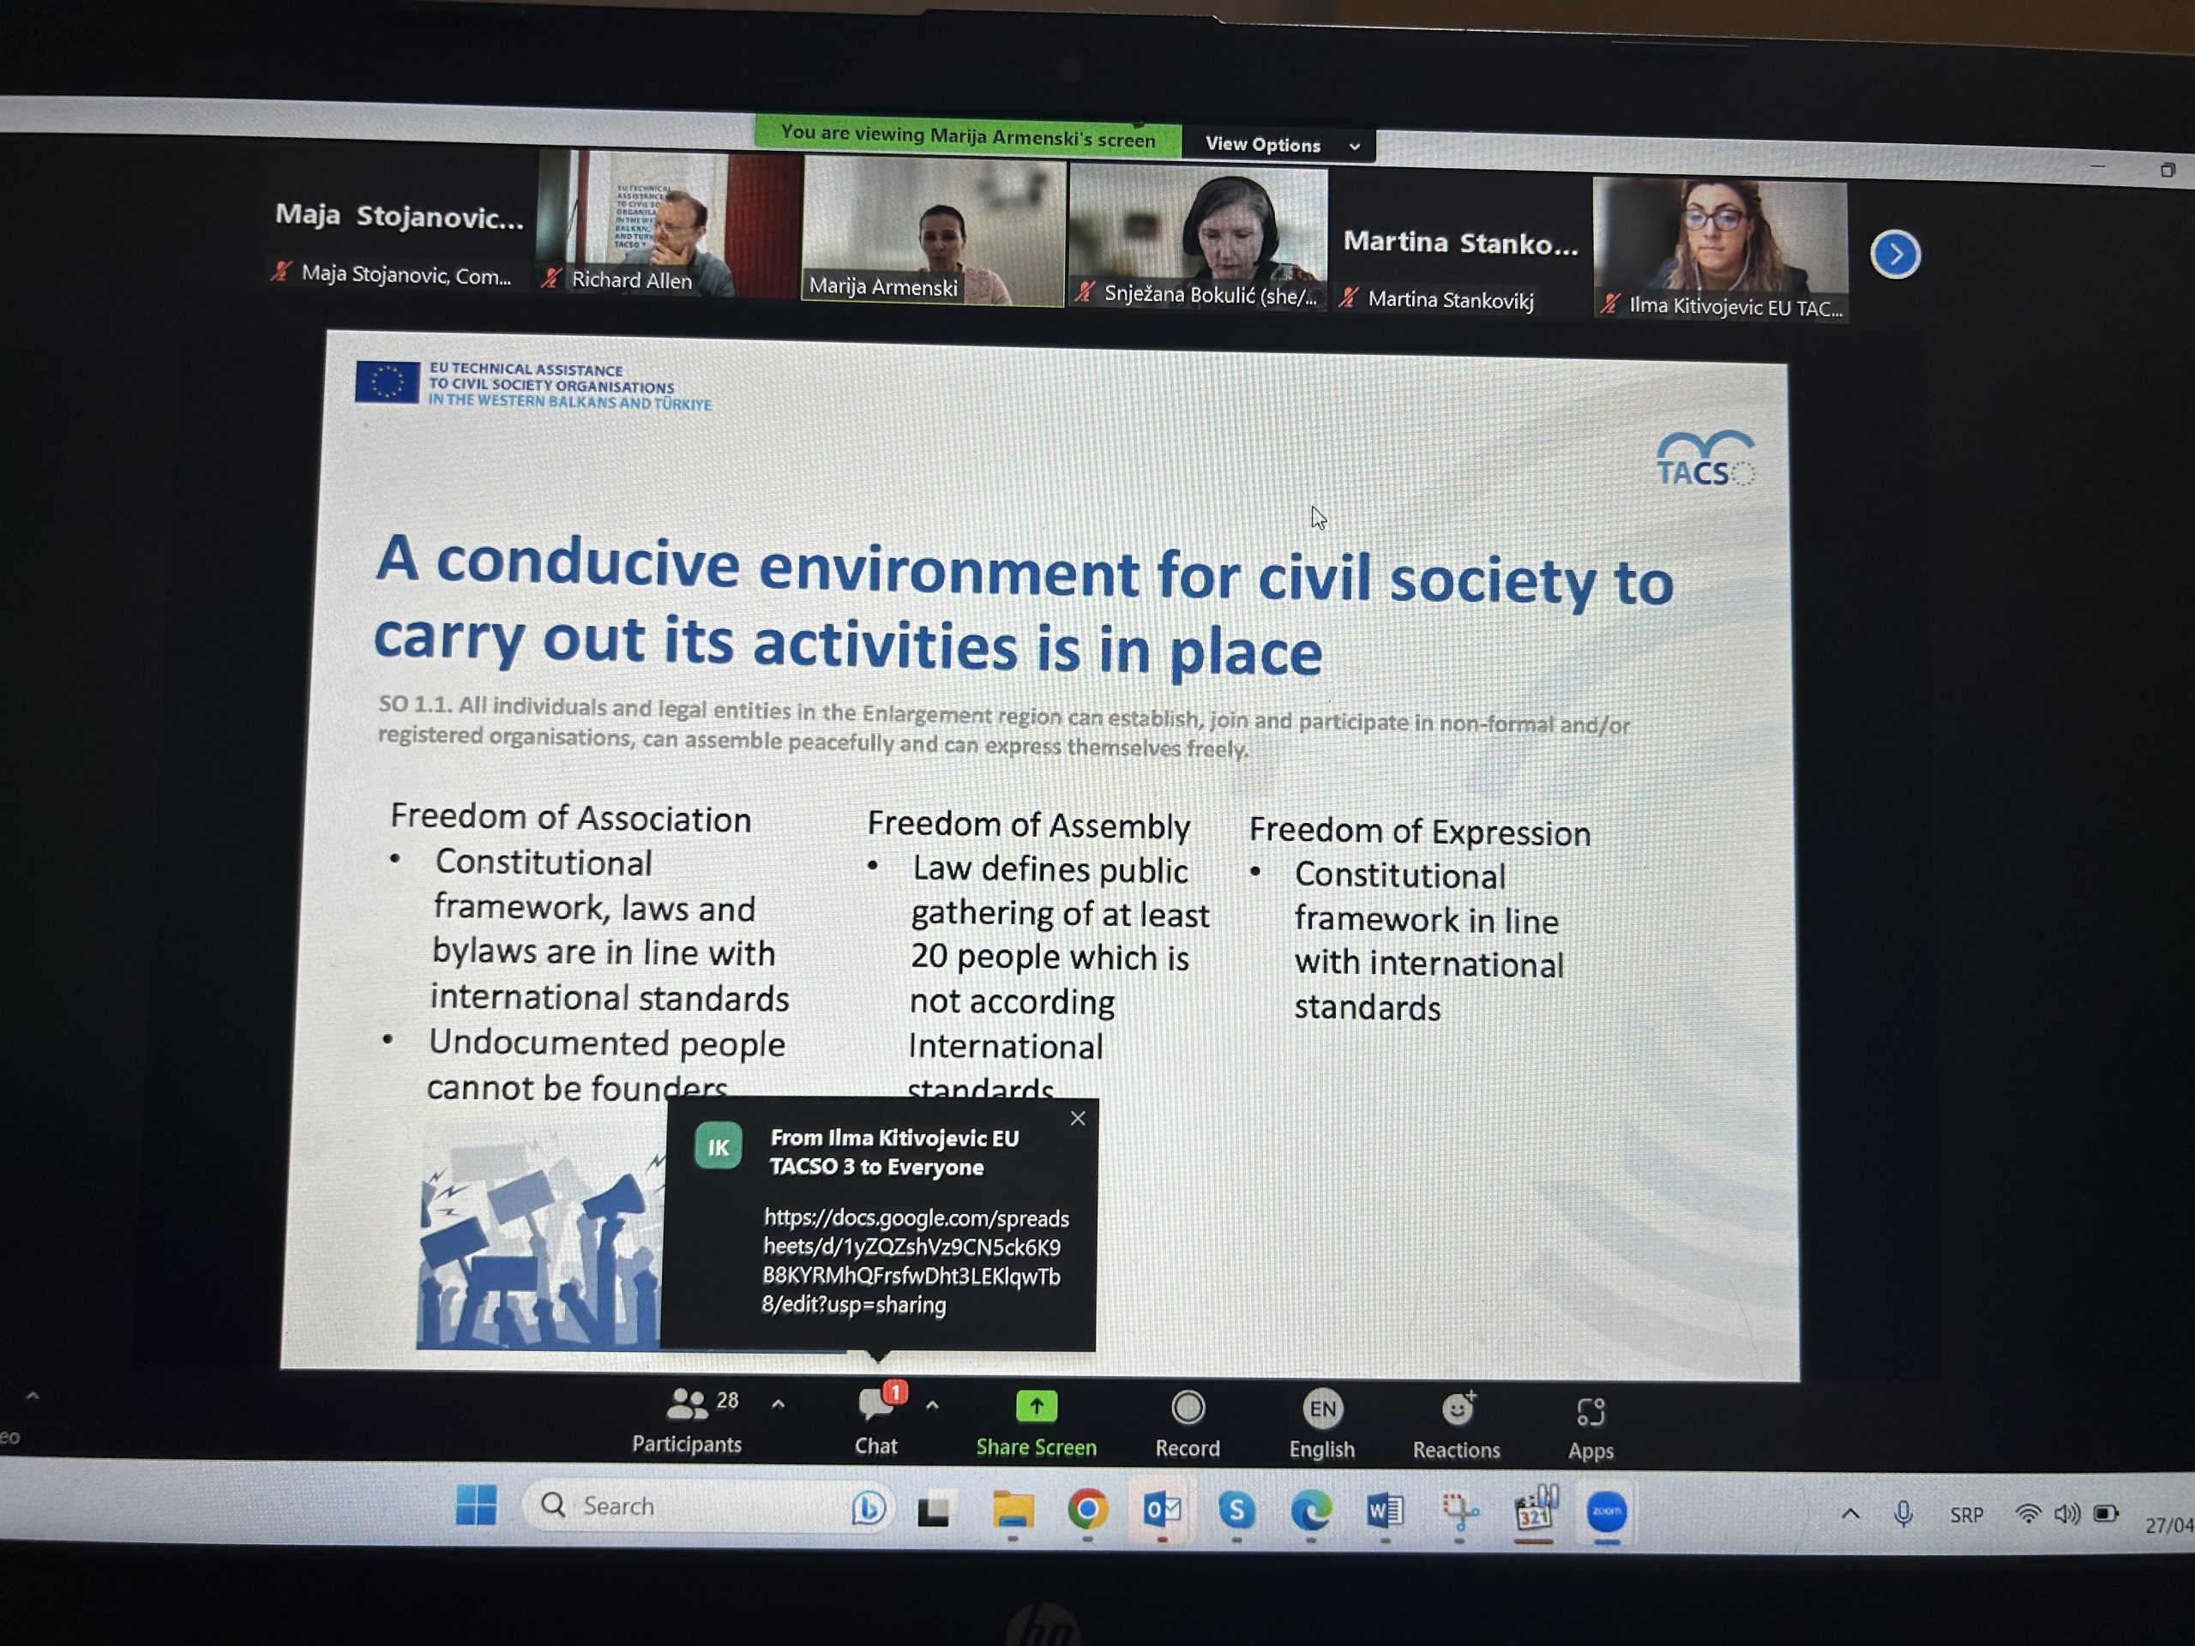Screen dimensions: 2195x1646
Task: Open the Chat panel
Action: (876, 1421)
